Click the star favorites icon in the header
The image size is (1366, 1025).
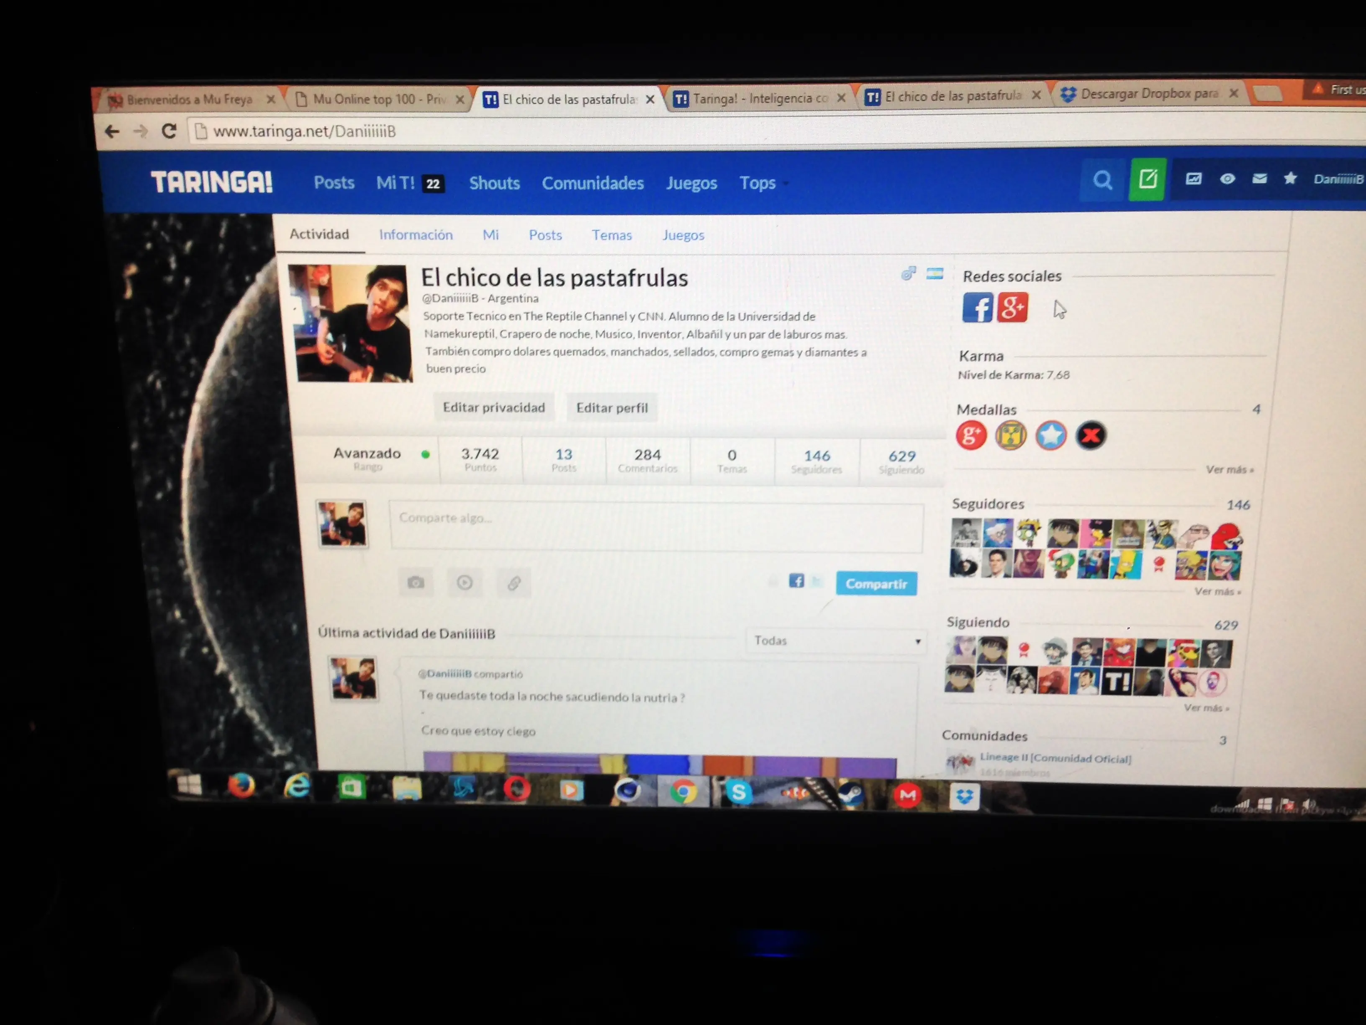[1290, 178]
